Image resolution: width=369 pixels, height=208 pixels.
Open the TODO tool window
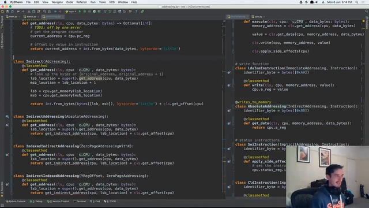coord(110,202)
